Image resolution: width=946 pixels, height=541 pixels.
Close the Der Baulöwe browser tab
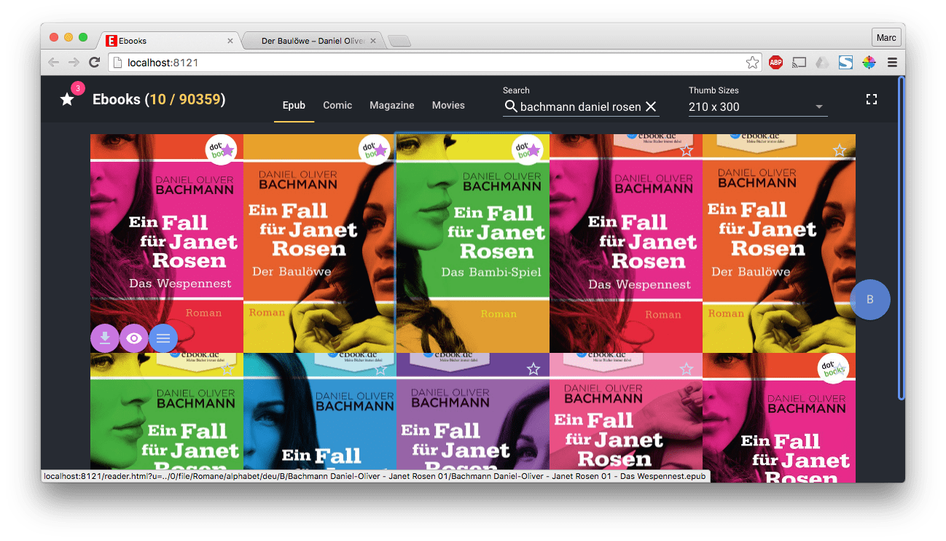374,41
